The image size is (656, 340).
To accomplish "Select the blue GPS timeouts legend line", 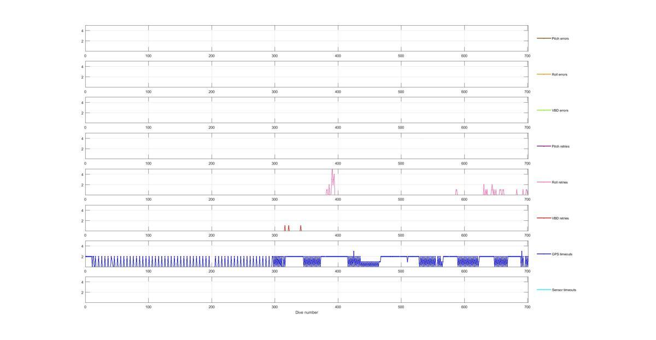I will point(543,254).
